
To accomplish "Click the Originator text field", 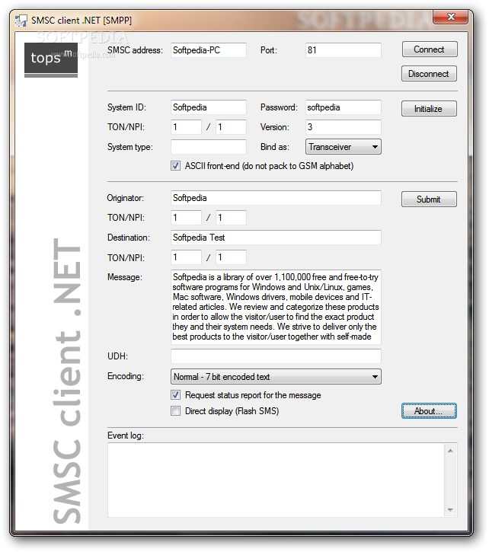I will 276,198.
